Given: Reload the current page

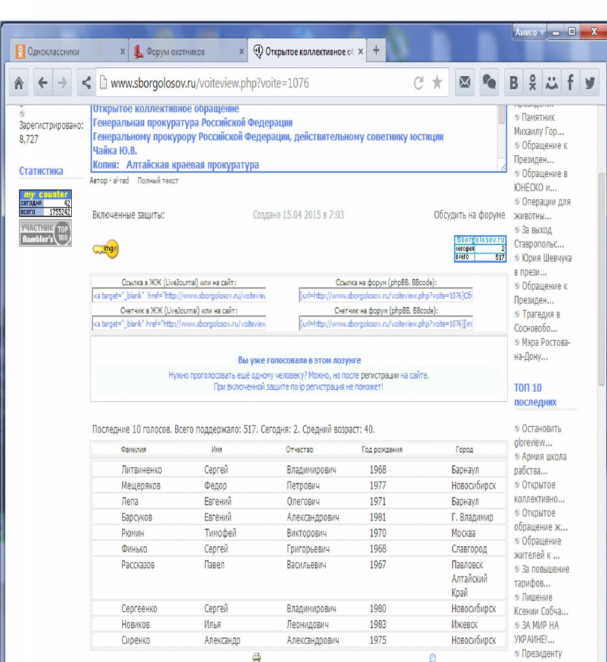Looking at the screenshot, I should coord(419,83).
